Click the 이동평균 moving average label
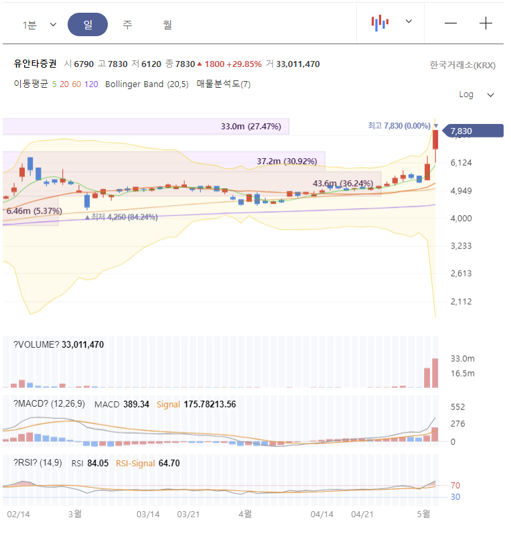 pos(31,84)
